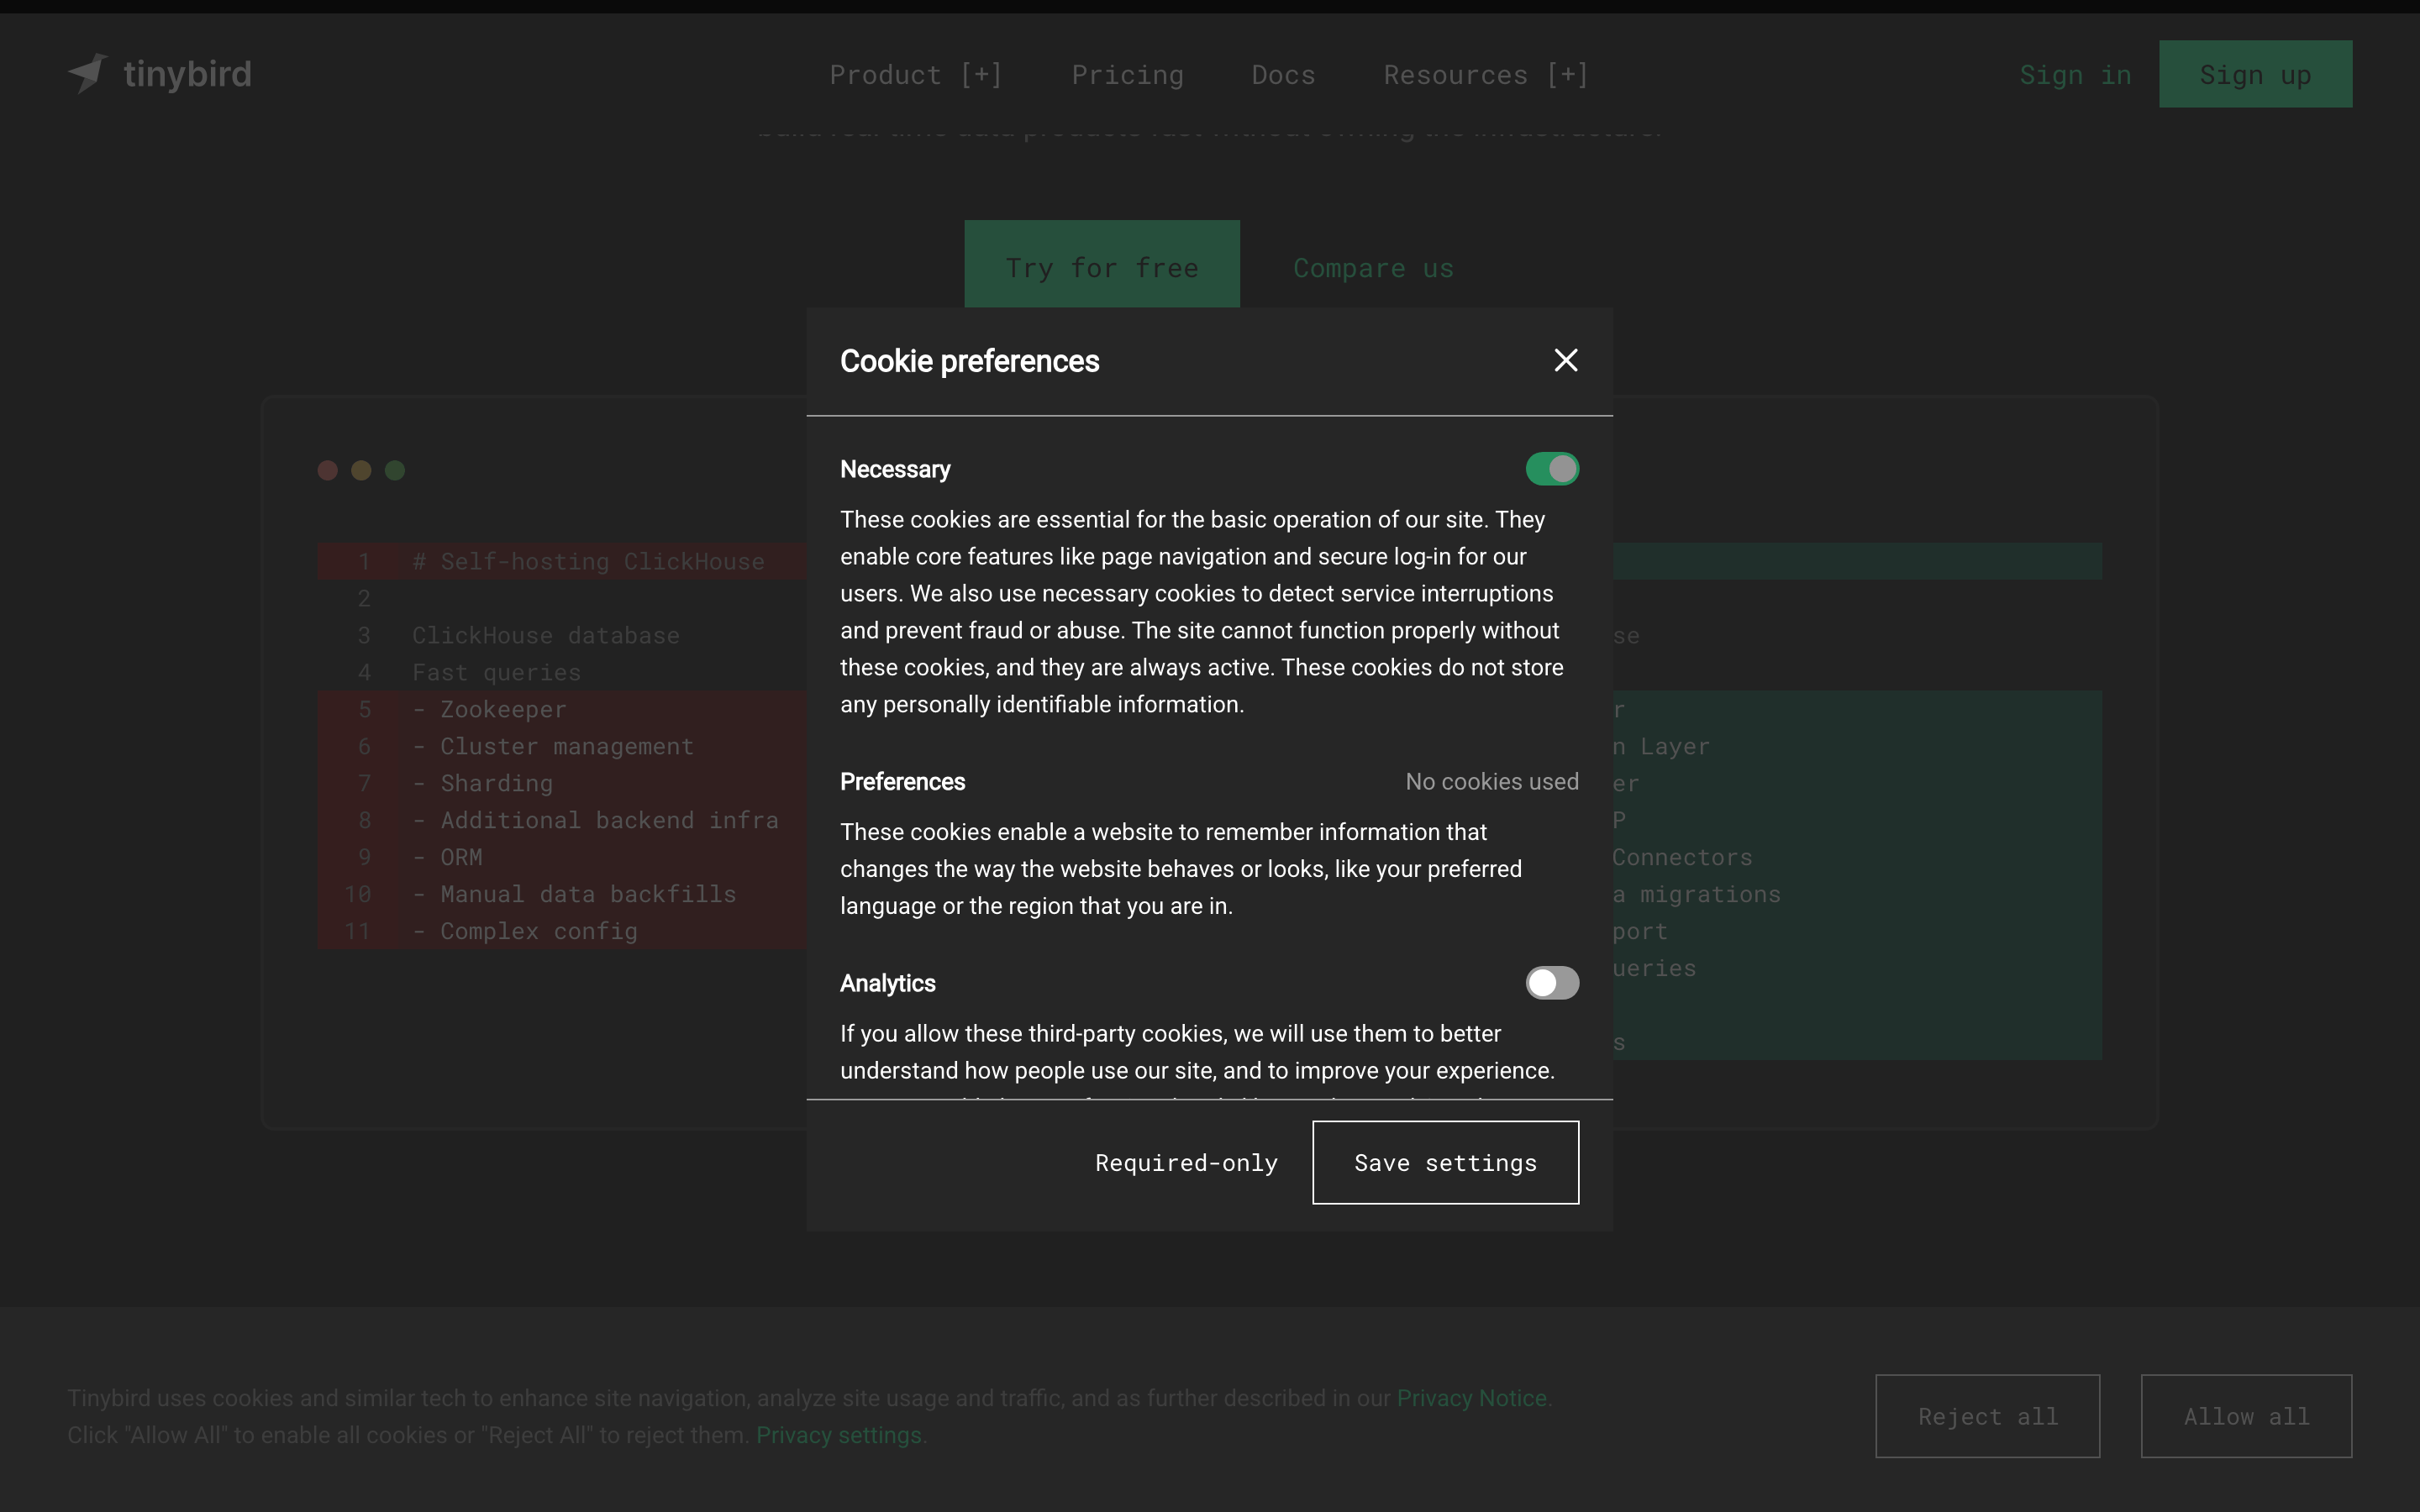The width and height of the screenshot is (2420, 1512).
Task: Click the Sign up button
Action: click(x=2255, y=74)
